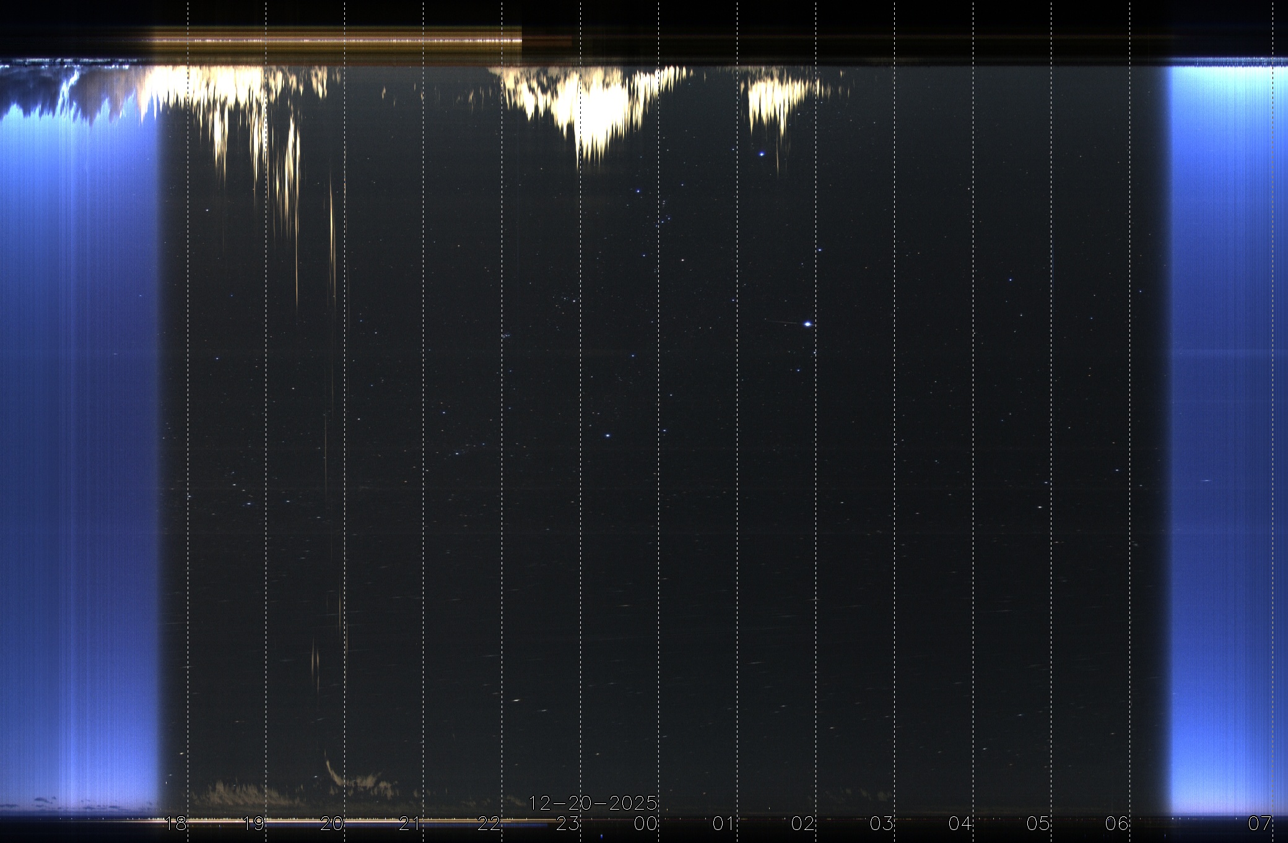Click the 23 hour label
Image resolution: width=1288 pixels, height=843 pixels.
coord(568,823)
